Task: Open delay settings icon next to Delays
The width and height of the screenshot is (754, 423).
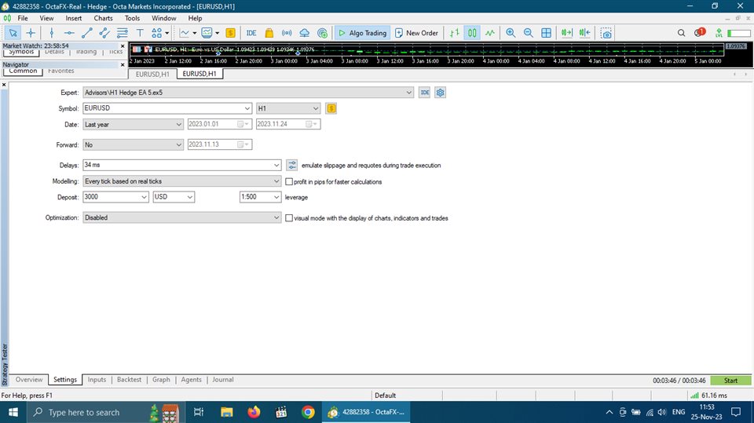Action: click(292, 166)
